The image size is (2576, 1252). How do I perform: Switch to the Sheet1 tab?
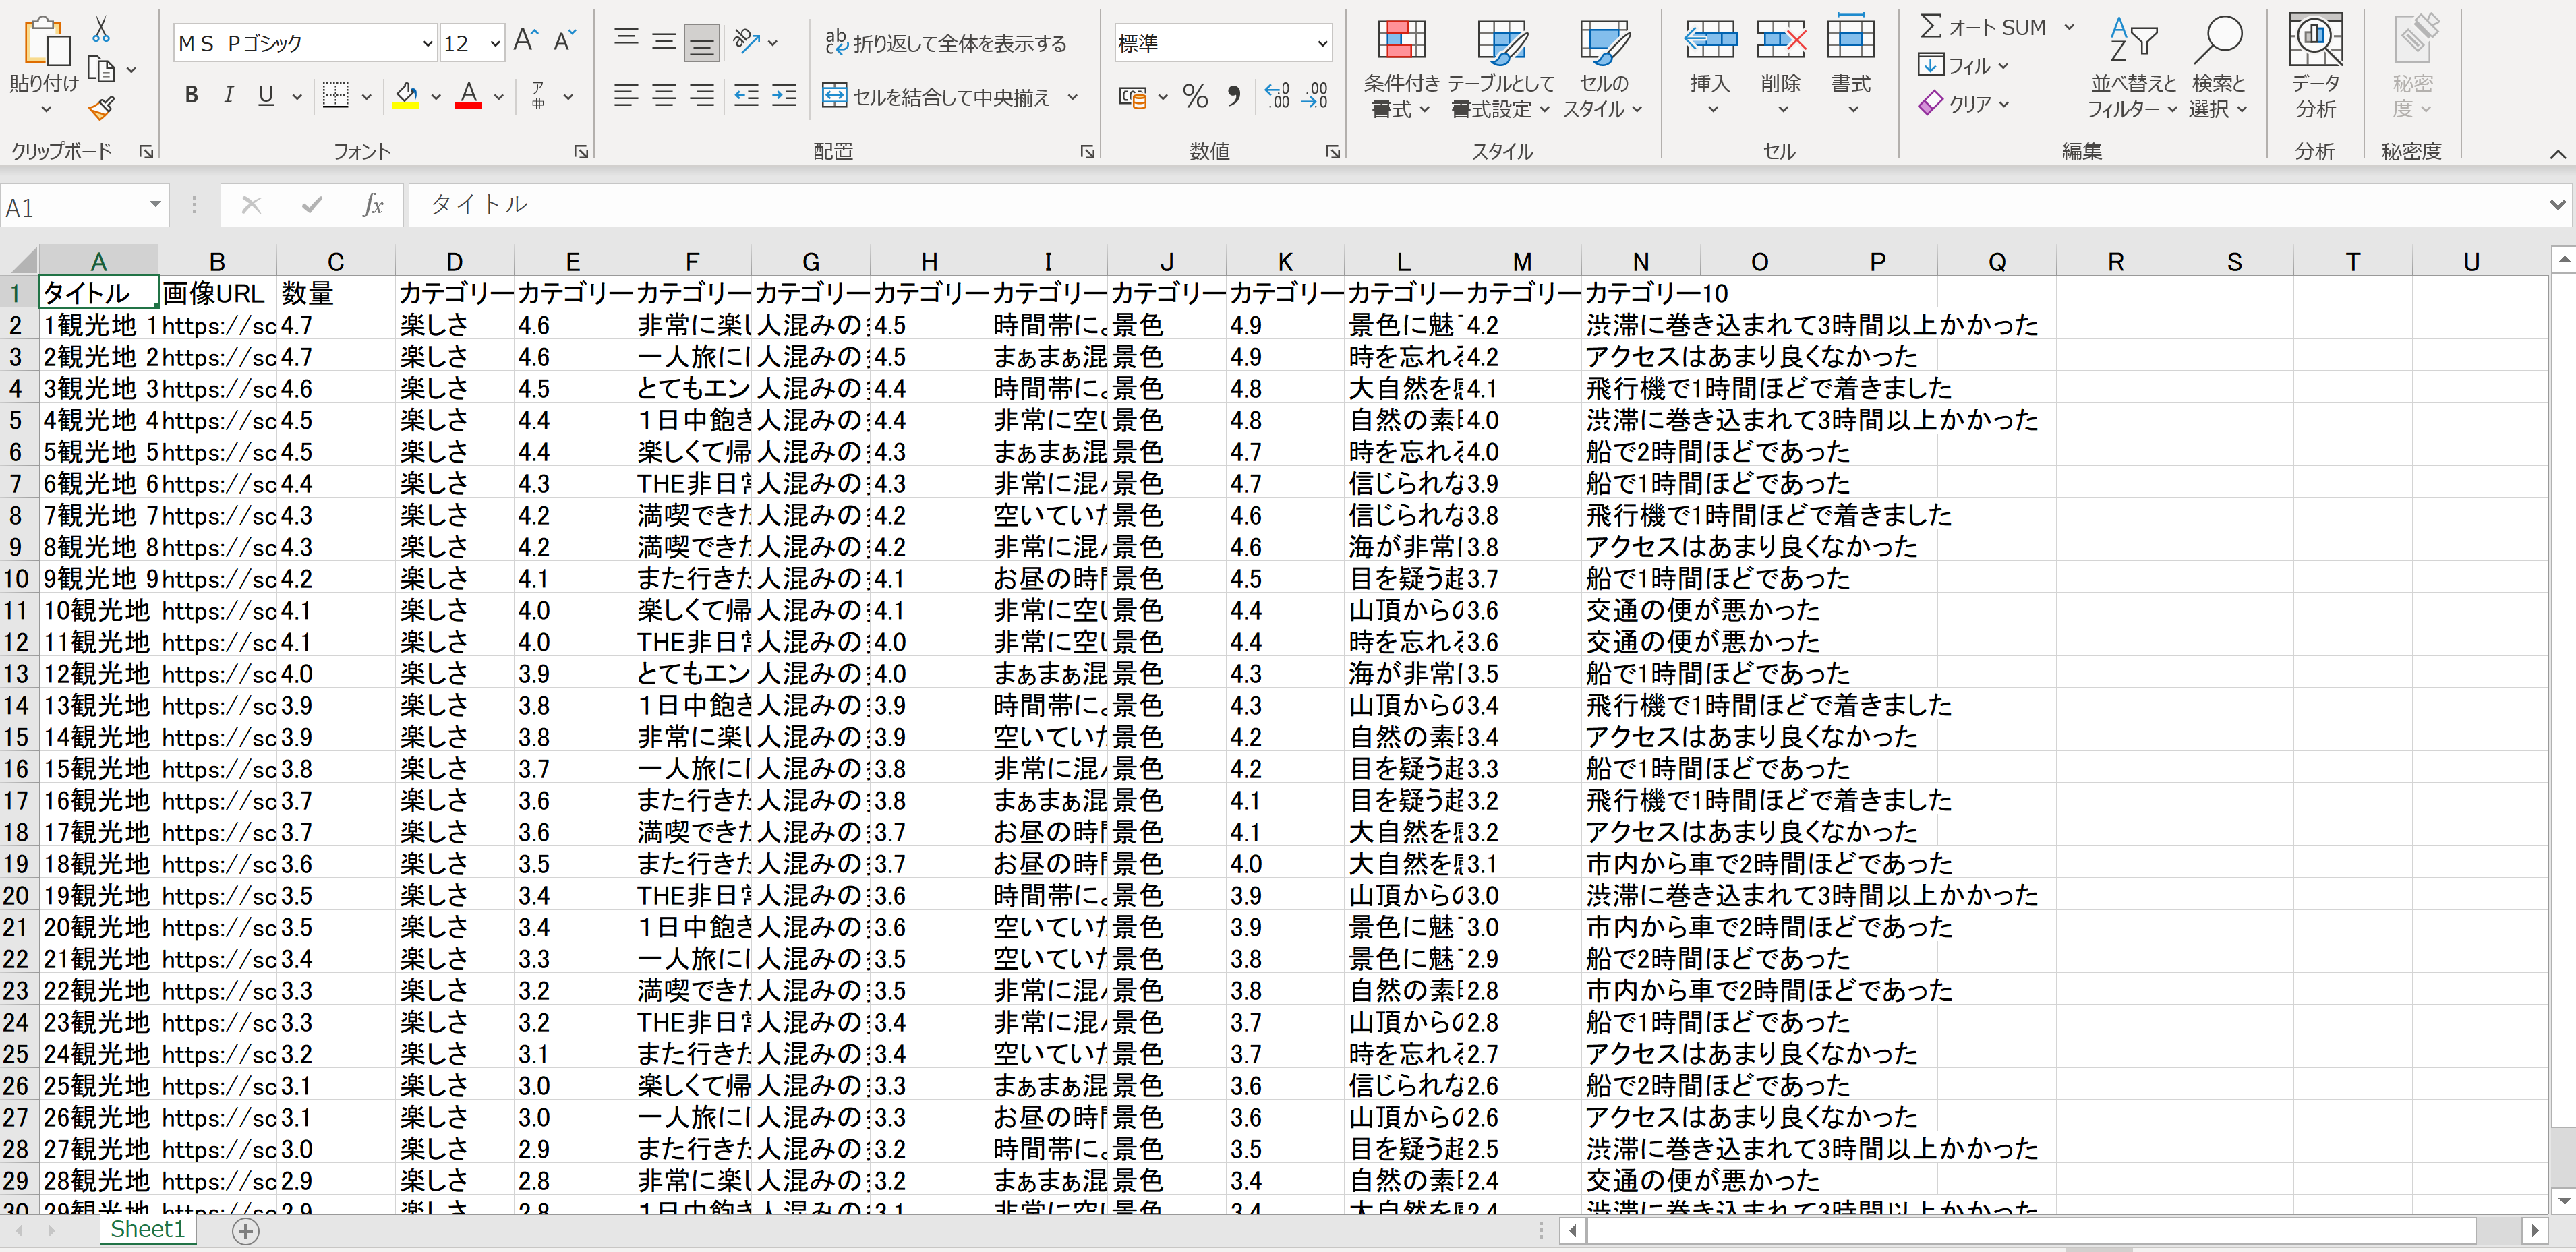[148, 1229]
